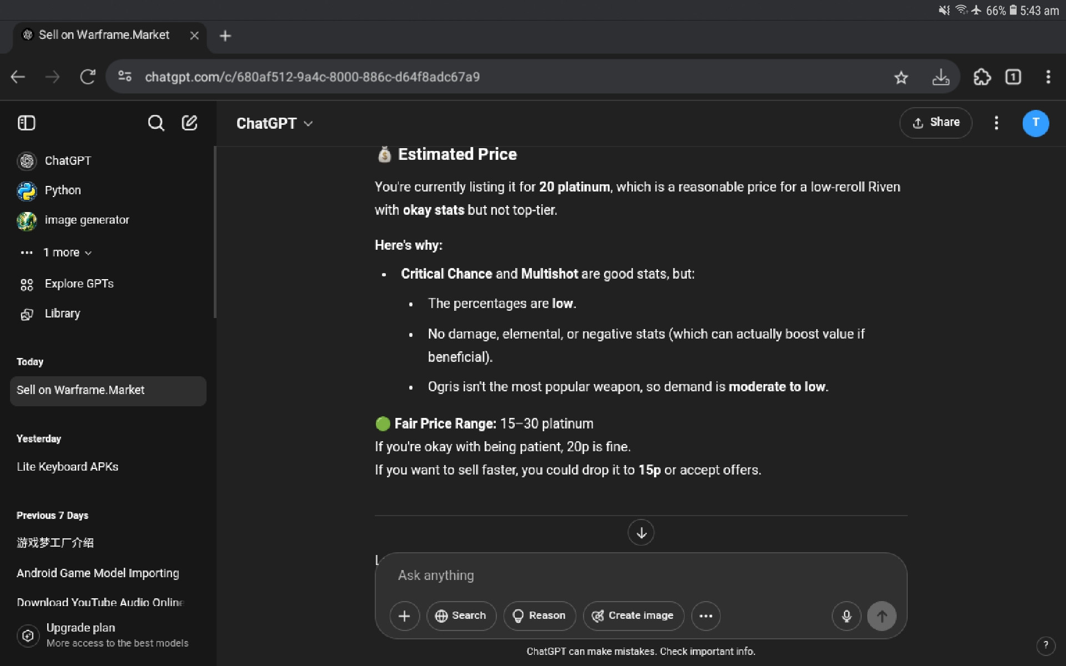Click the Share button
The width and height of the screenshot is (1066, 666).
[936, 123]
